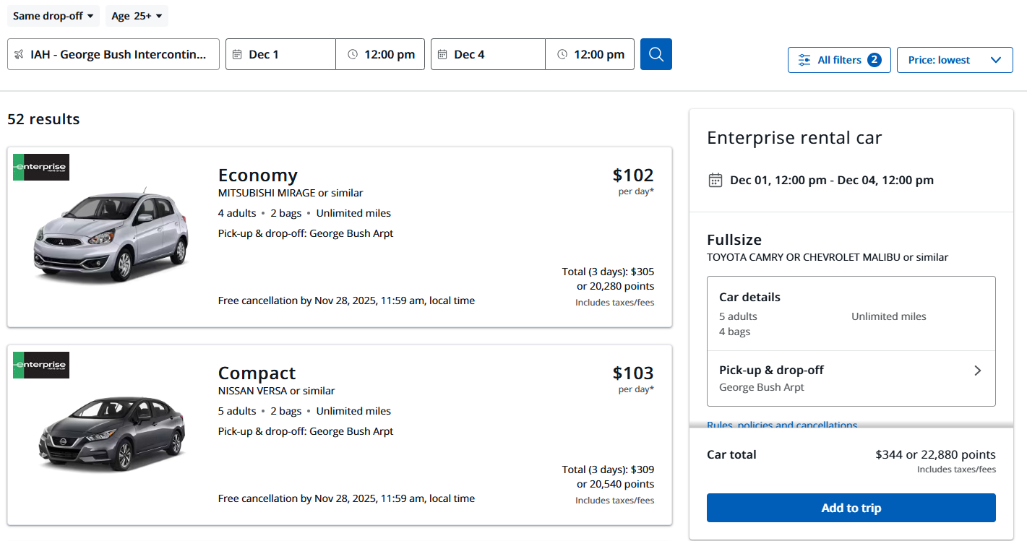
Task: Click the 52 results heading
Action: (43, 119)
